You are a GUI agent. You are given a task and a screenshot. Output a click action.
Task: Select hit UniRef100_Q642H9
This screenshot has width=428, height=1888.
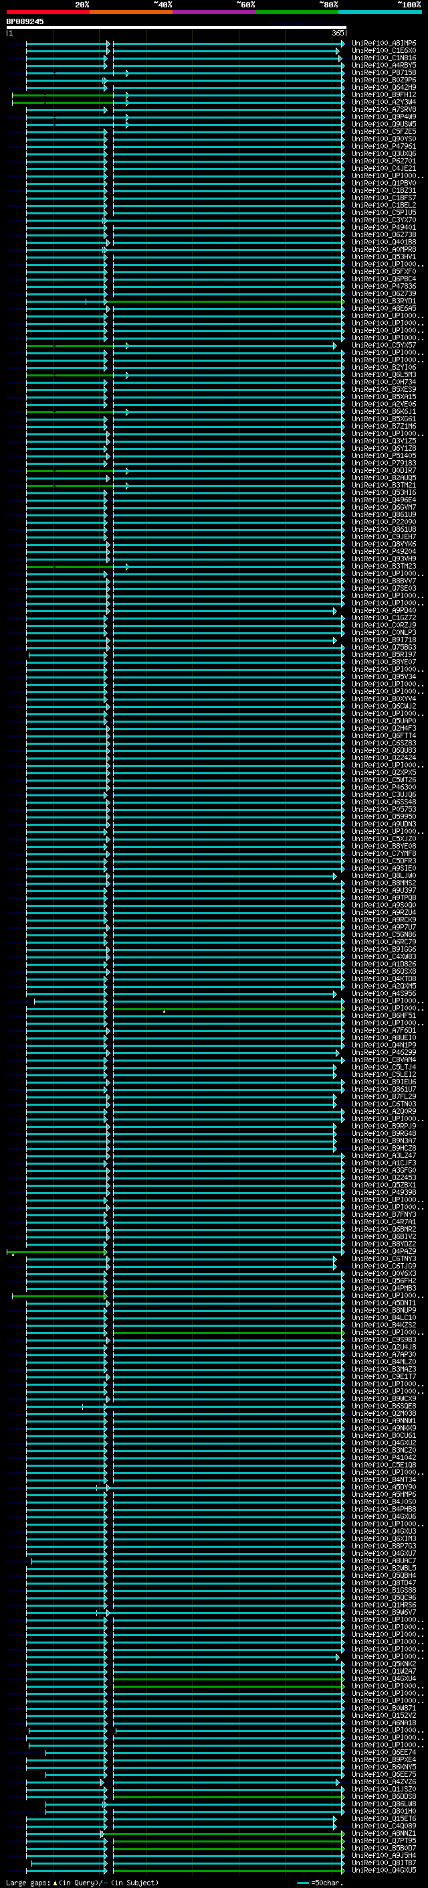coord(383,87)
